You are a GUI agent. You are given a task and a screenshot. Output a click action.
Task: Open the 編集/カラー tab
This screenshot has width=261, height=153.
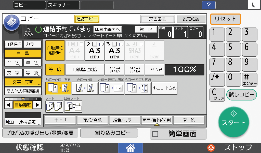[125, 120]
